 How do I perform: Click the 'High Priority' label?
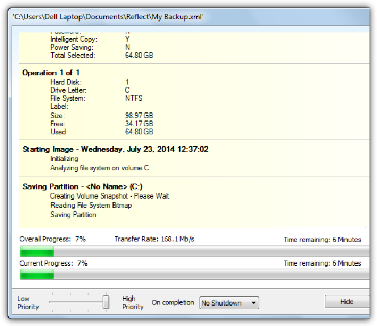click(133, 303)
